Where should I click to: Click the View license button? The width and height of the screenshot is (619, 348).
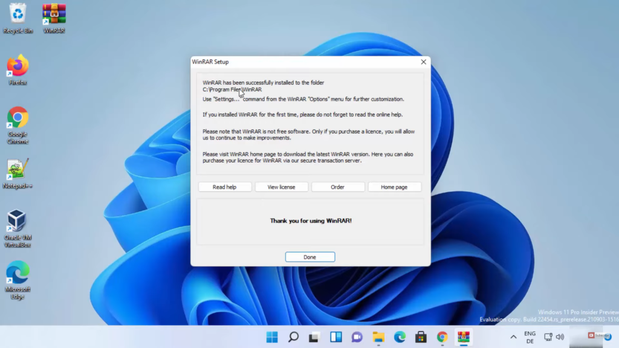point(281,187)
